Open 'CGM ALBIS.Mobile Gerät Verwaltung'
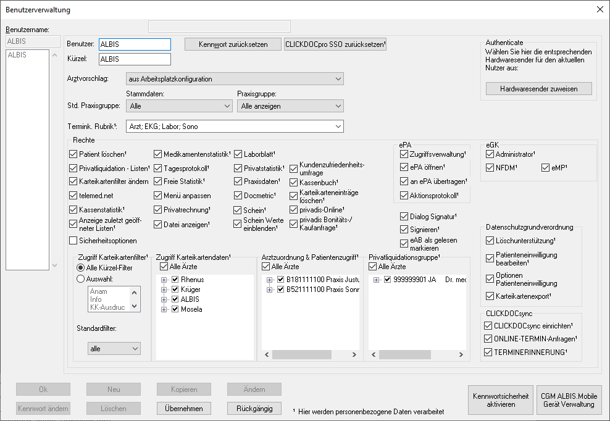 568,400
